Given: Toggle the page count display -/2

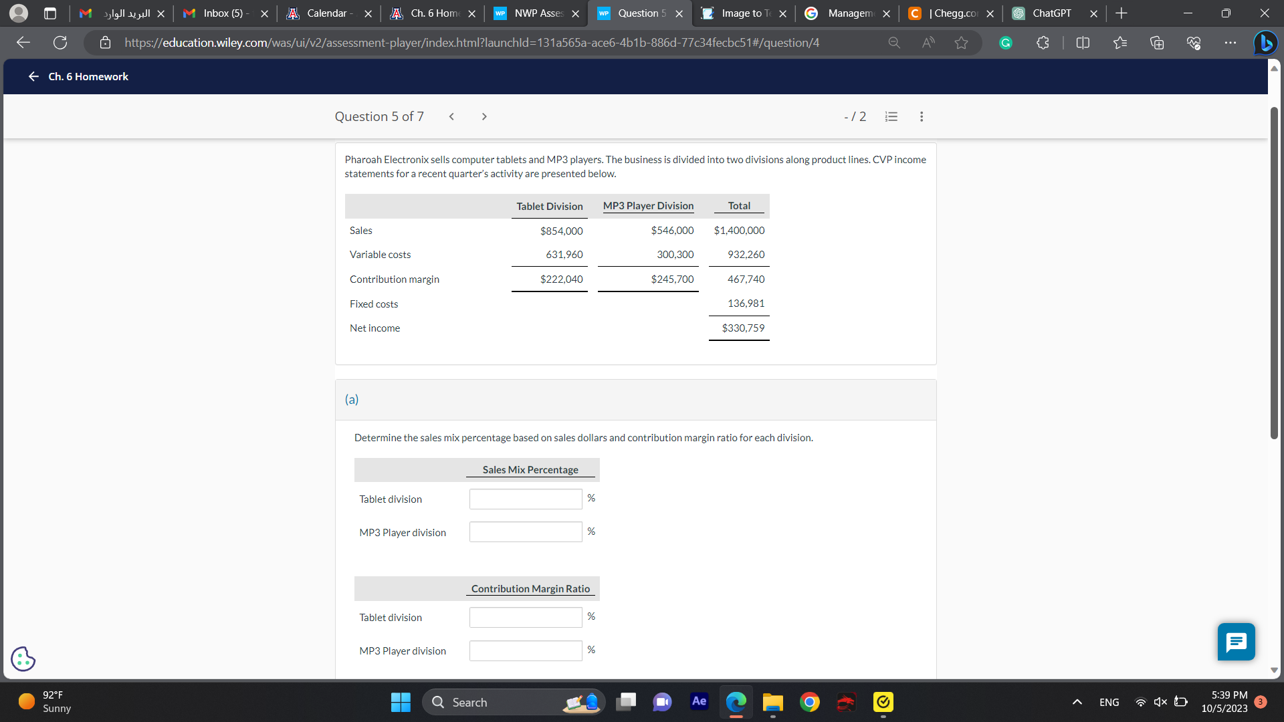Looking at the screenshot, I should pyautogui.click(x=853, y=116).
